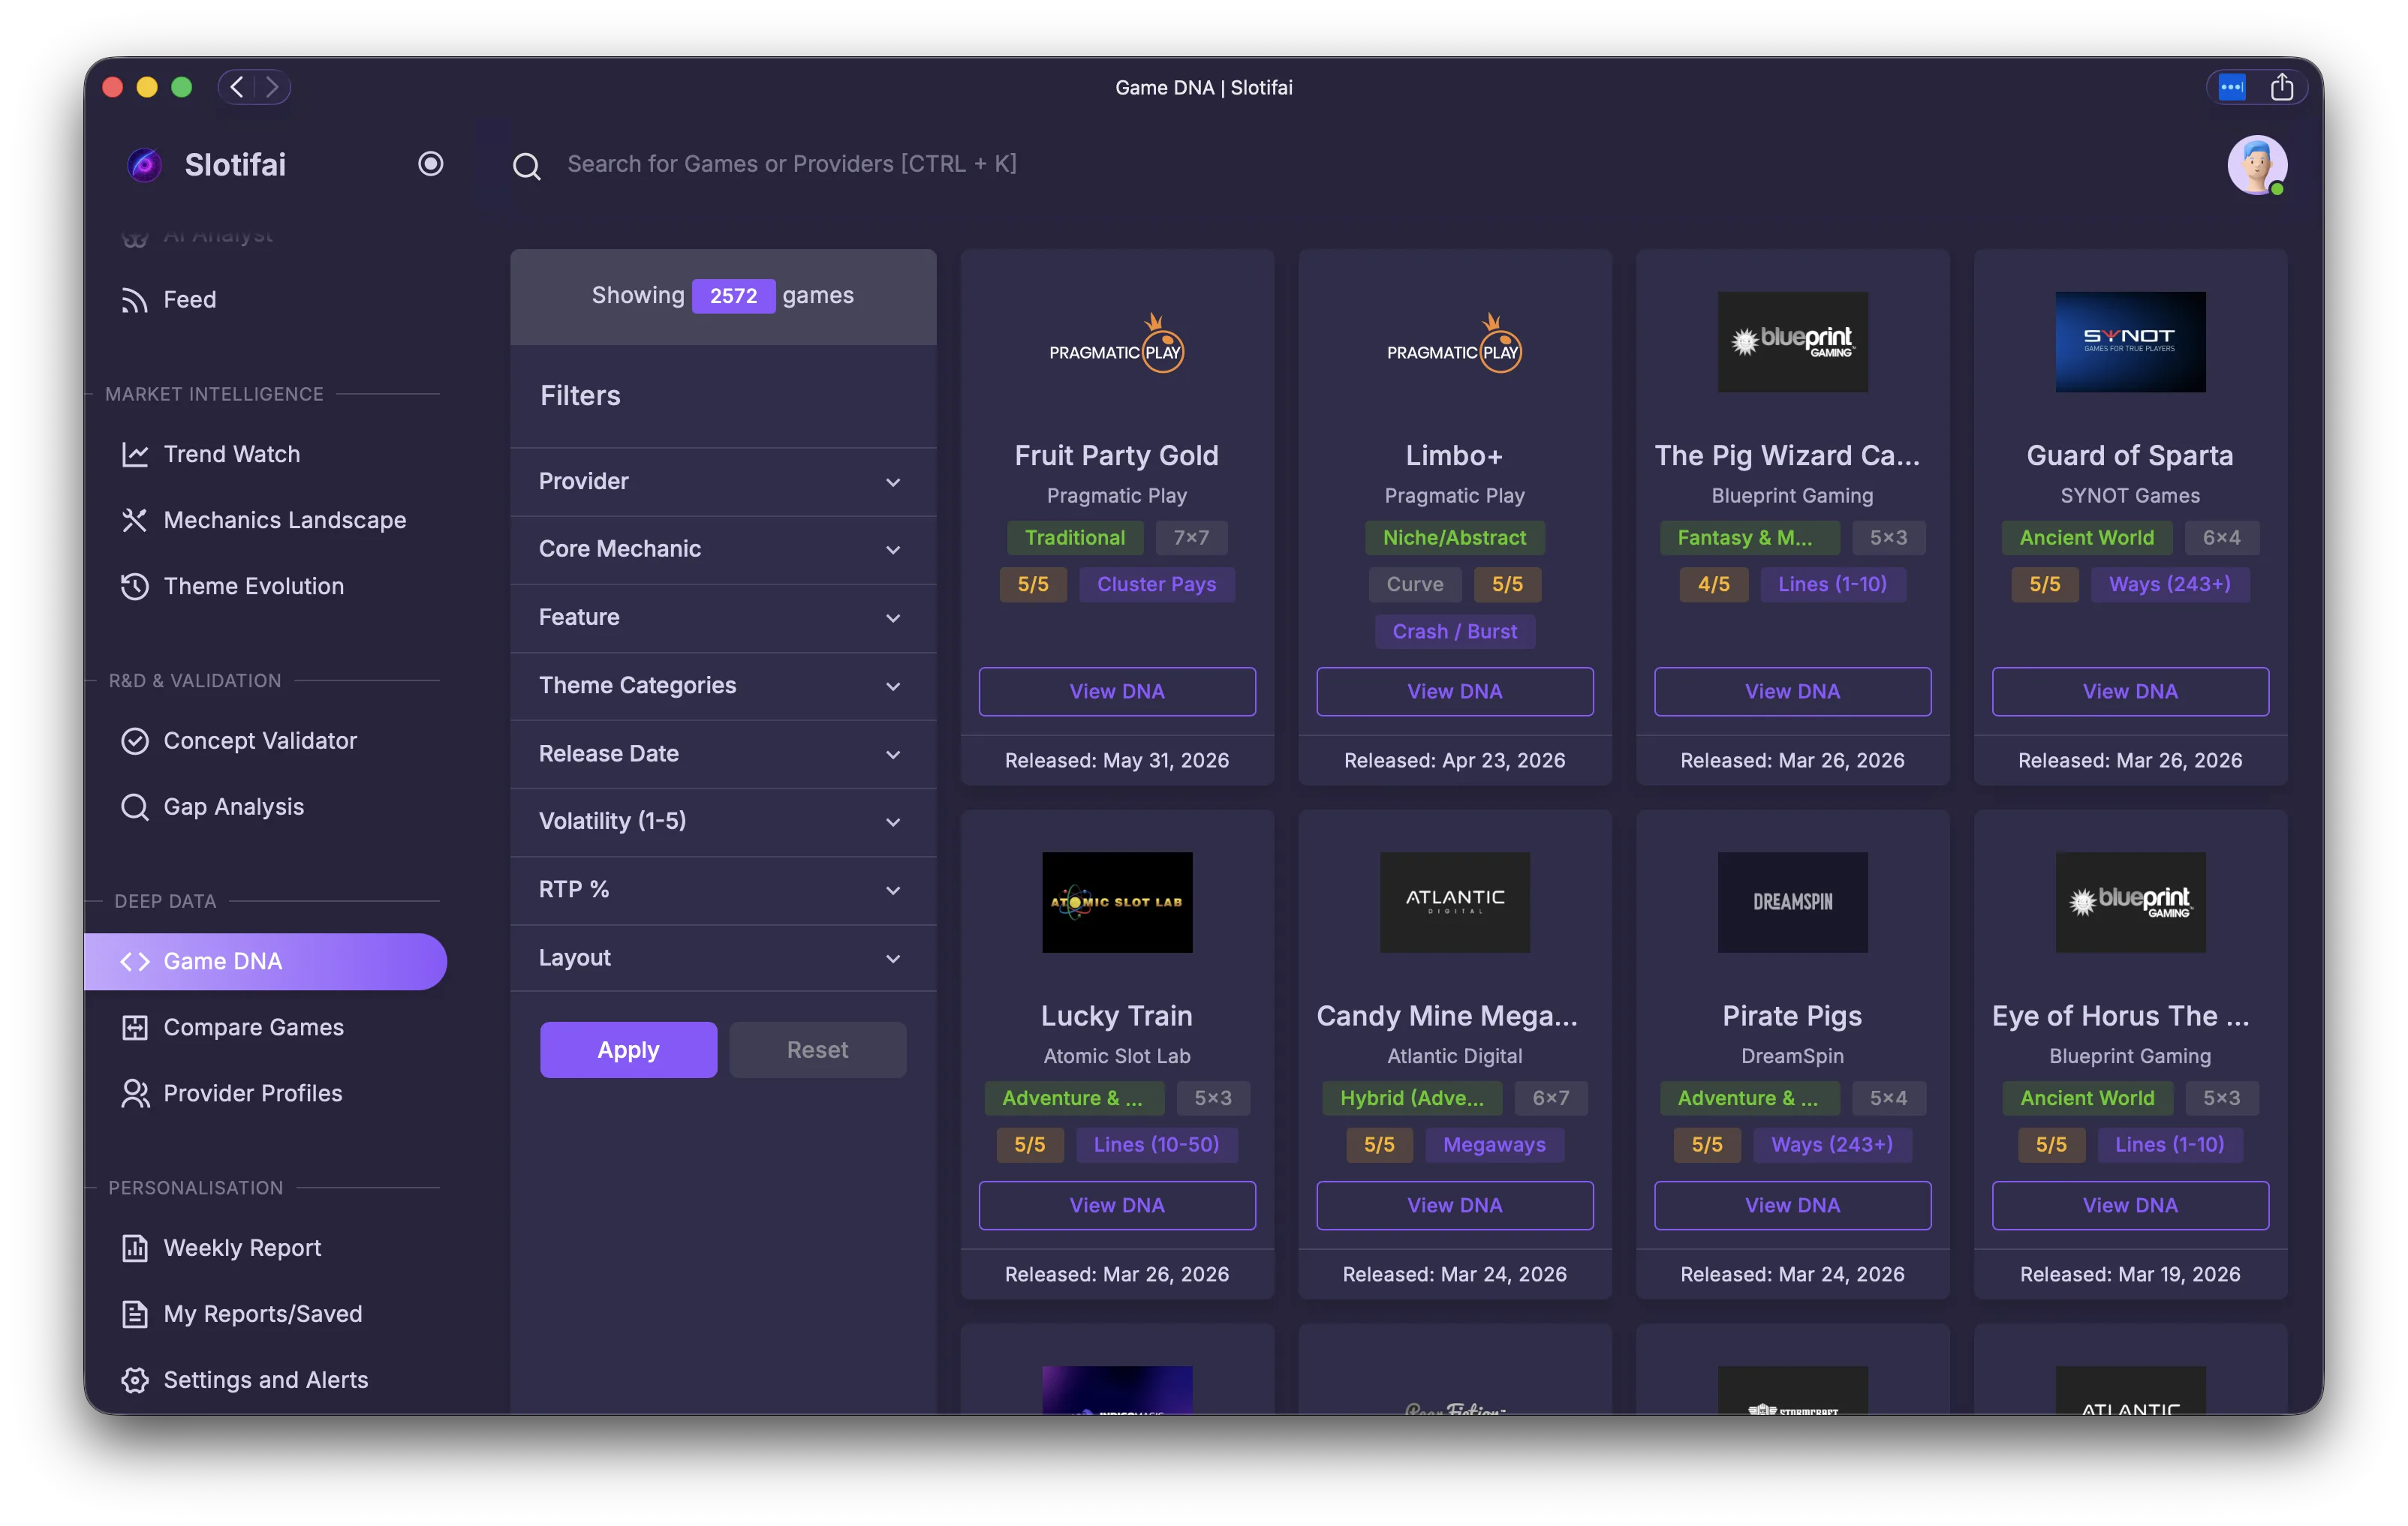Click the Atomic Slot Lab logo thumbnail

tap(1117, 903)
